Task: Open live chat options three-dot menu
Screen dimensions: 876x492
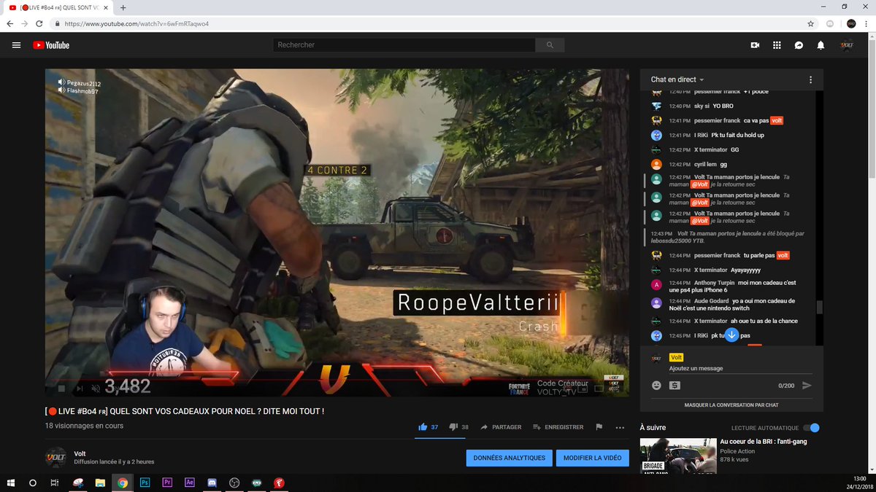Action: tap(810, 79)
